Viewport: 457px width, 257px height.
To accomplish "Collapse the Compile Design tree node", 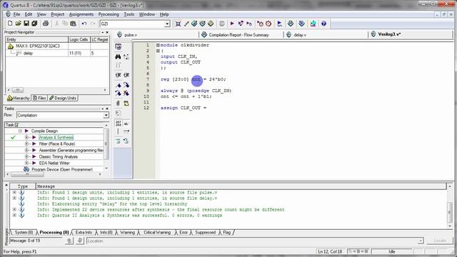I will [x=20, y=131].
